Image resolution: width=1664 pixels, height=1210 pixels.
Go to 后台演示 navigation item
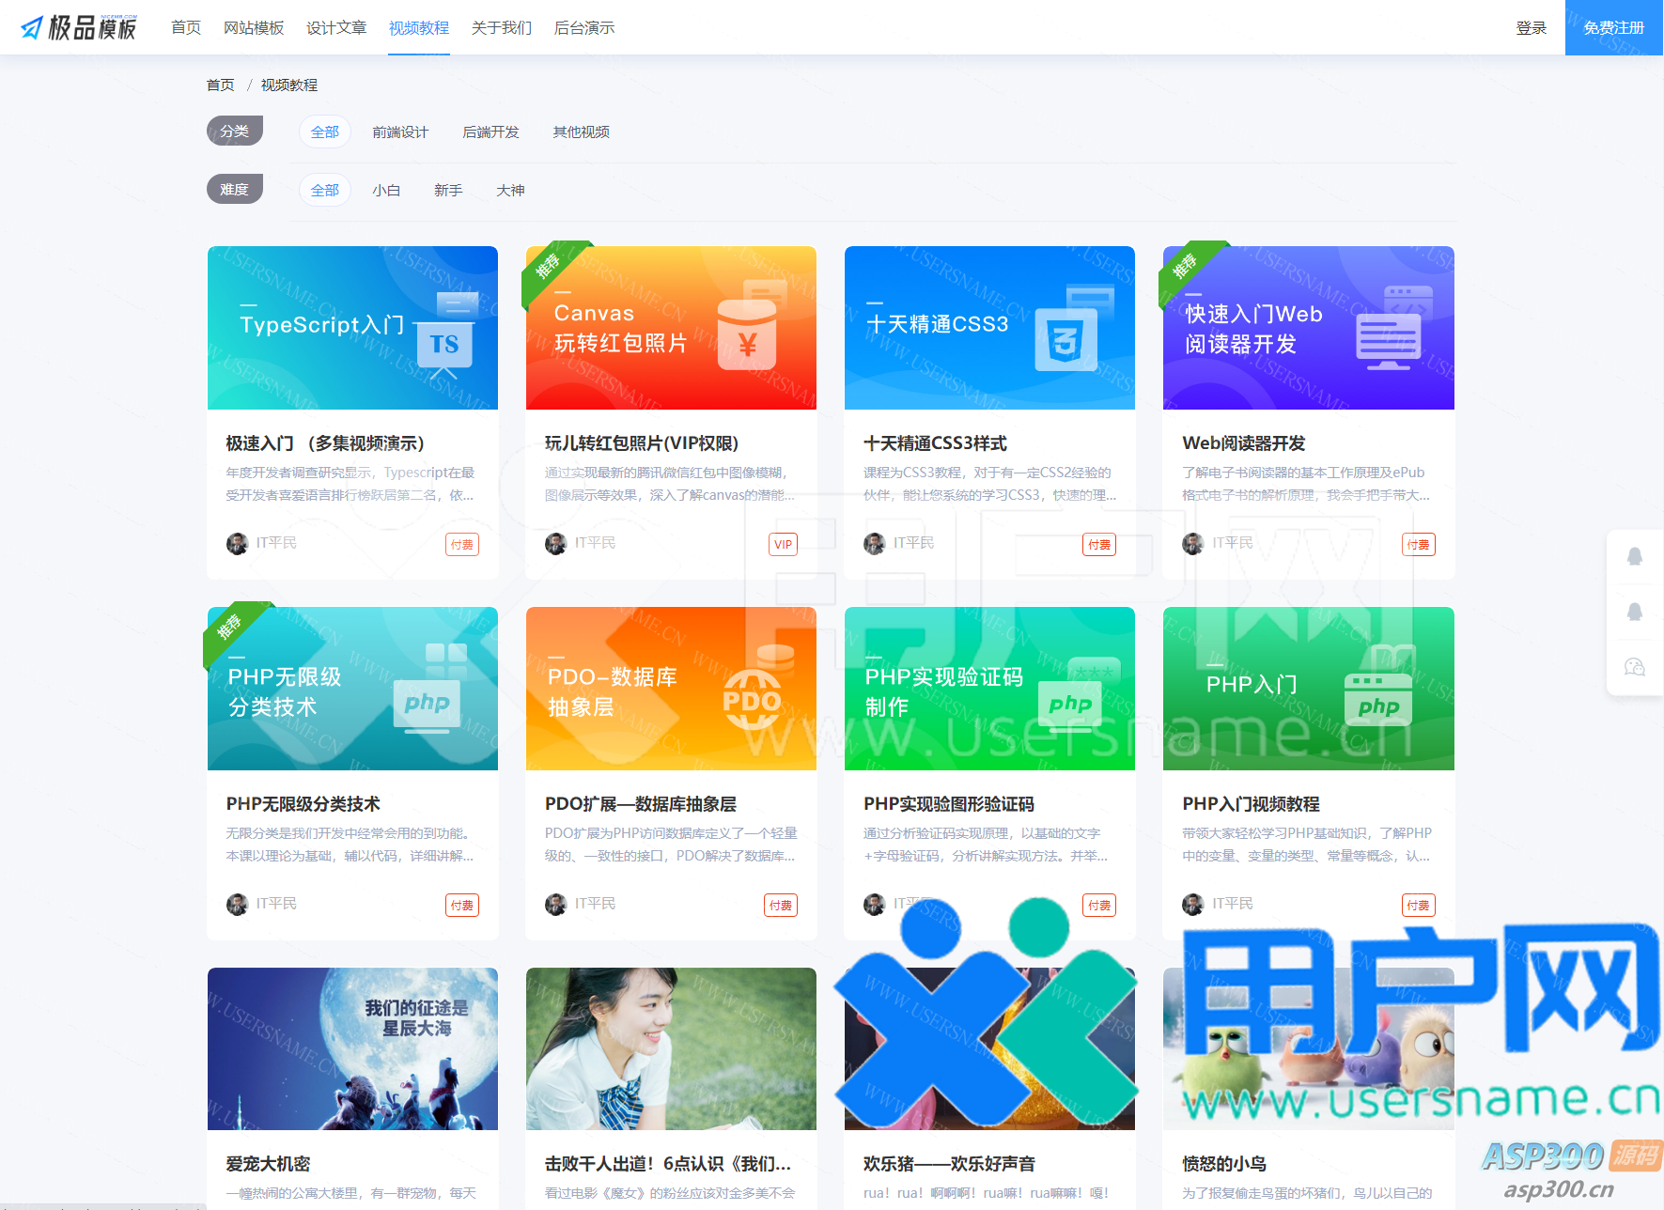coord(583,27)
